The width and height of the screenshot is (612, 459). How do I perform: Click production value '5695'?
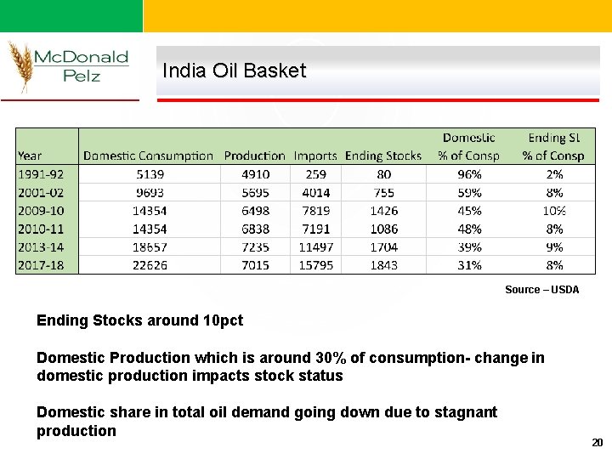[255, 192]
